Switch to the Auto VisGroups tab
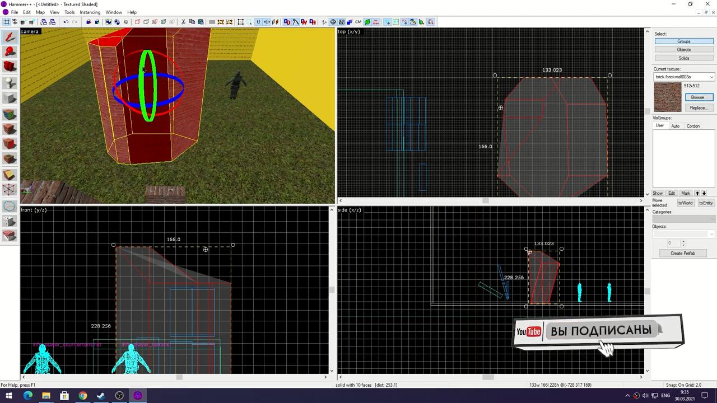 [x=676, y=126]
